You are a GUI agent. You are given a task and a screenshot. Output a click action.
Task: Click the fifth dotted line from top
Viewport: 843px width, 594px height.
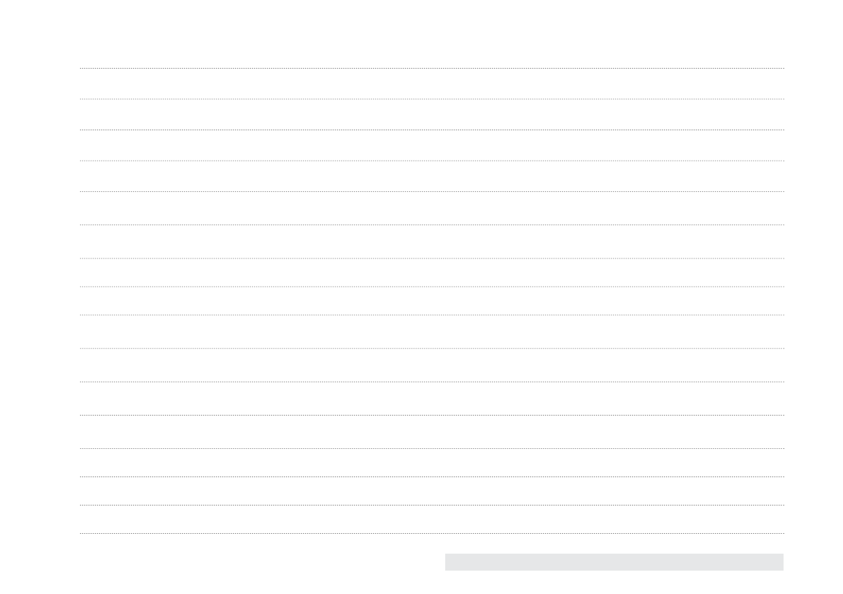[x=432, y=191]
